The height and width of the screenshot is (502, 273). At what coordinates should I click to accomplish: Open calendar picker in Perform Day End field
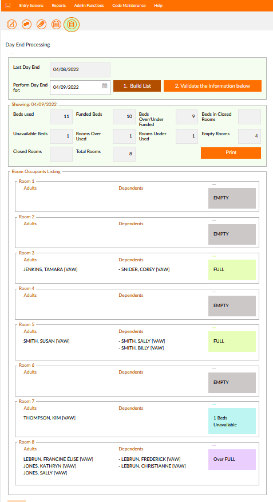pos(105,86)
